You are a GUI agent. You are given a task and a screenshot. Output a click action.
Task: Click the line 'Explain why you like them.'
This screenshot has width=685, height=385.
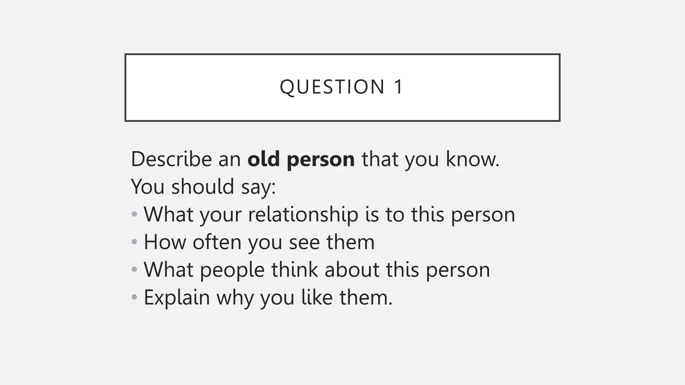pyautogui.click(x=268, y=297)
